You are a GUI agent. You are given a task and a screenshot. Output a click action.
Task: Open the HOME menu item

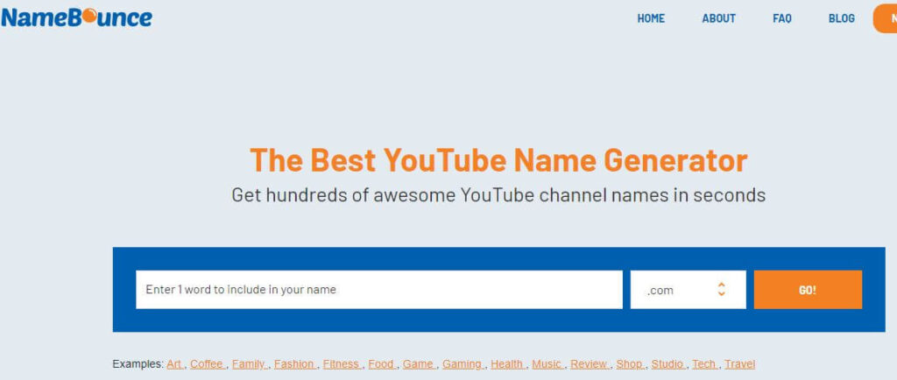click(x=651, y=18)
